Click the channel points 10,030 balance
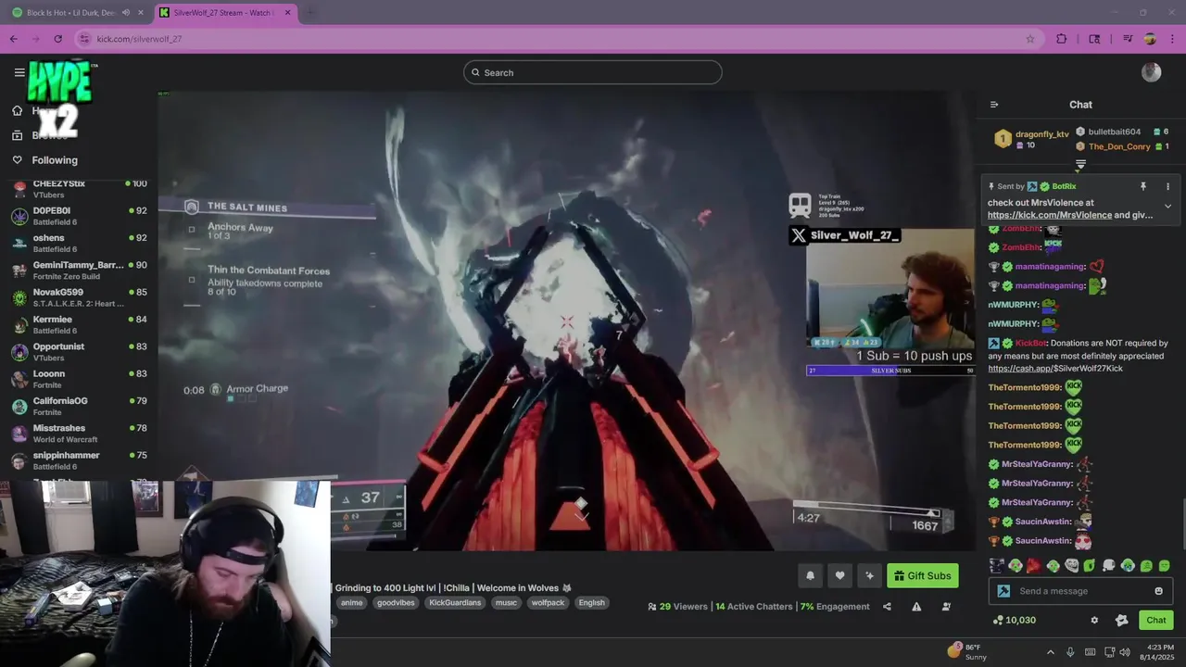 1014,621
